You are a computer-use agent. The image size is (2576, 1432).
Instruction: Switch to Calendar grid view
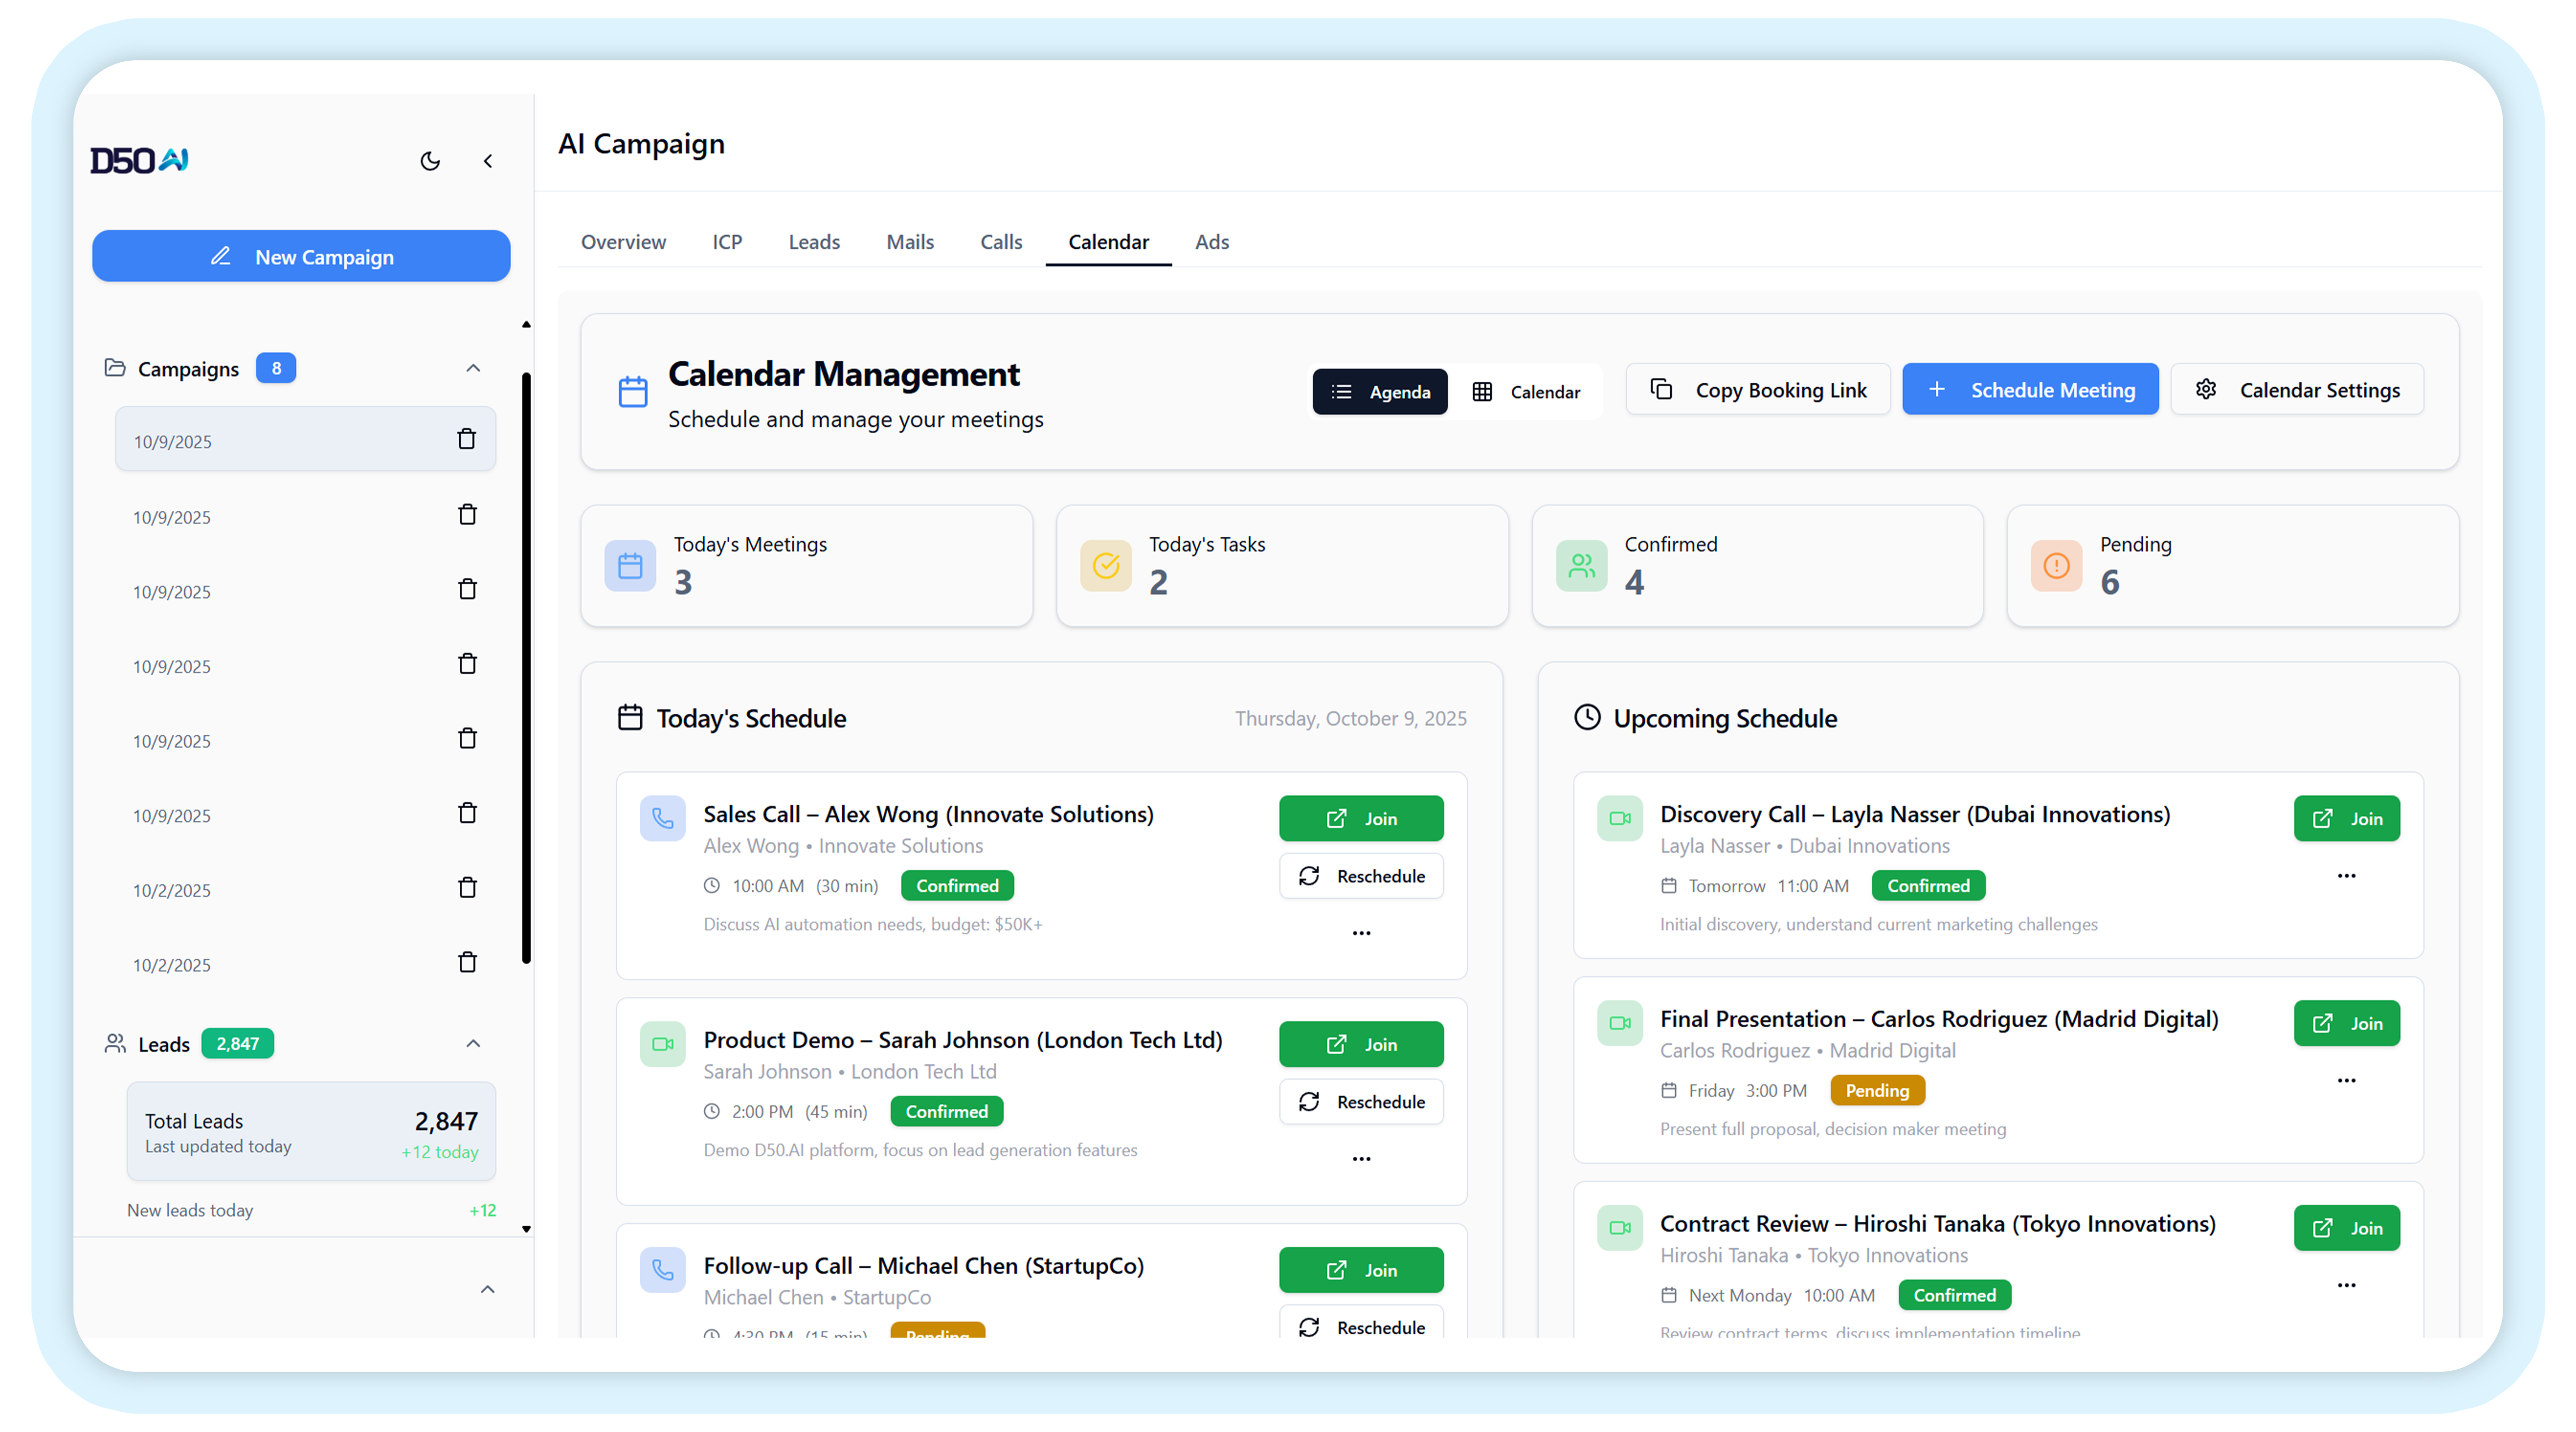coord(1526,392)
